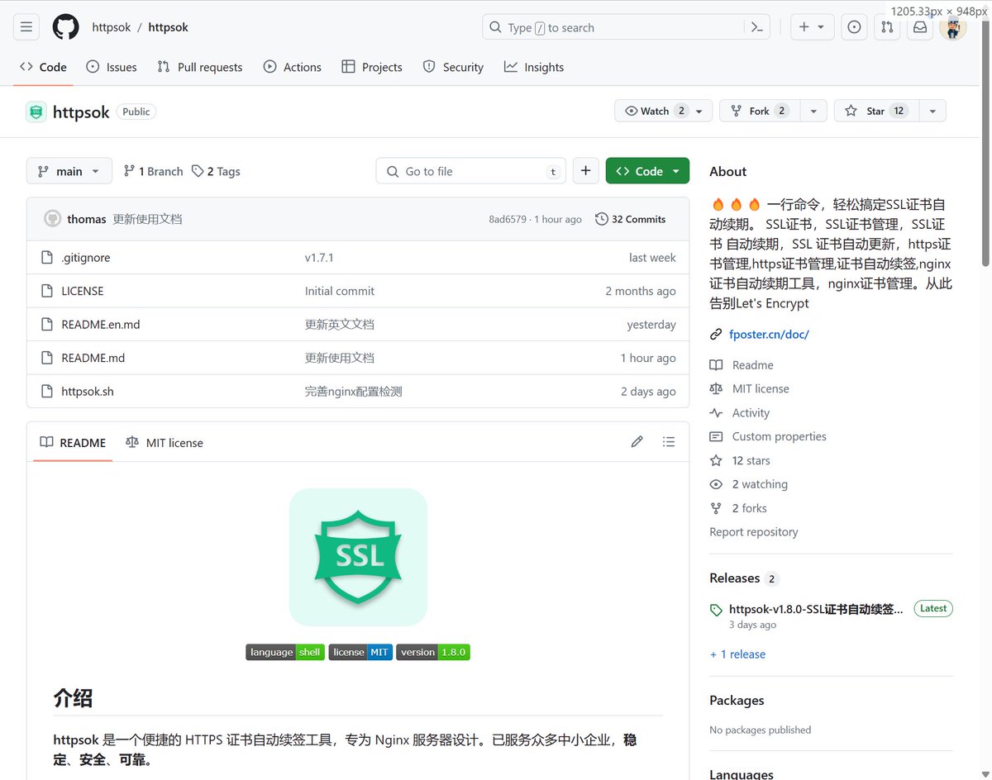Open the pull requests icon in header

point(887,27)
